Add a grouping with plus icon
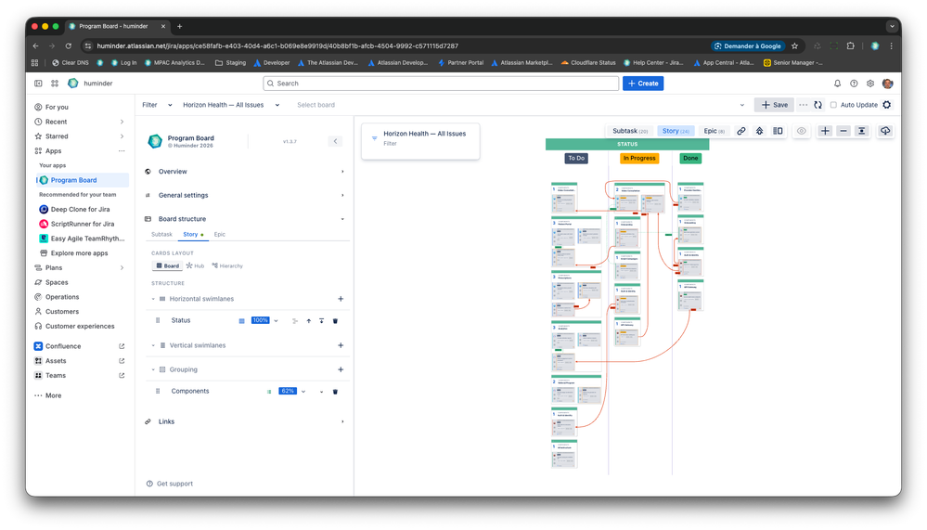 [341, 369]
